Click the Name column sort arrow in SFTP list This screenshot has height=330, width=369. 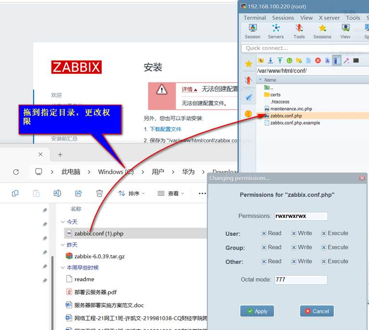(x=260, y=79)
